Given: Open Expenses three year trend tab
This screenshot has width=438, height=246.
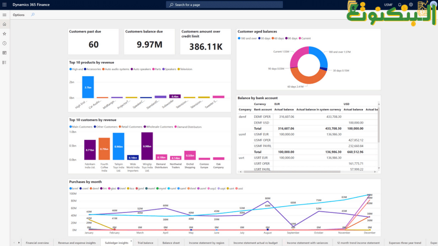Looking at the screenshot, I should click(x=405, y=243).
